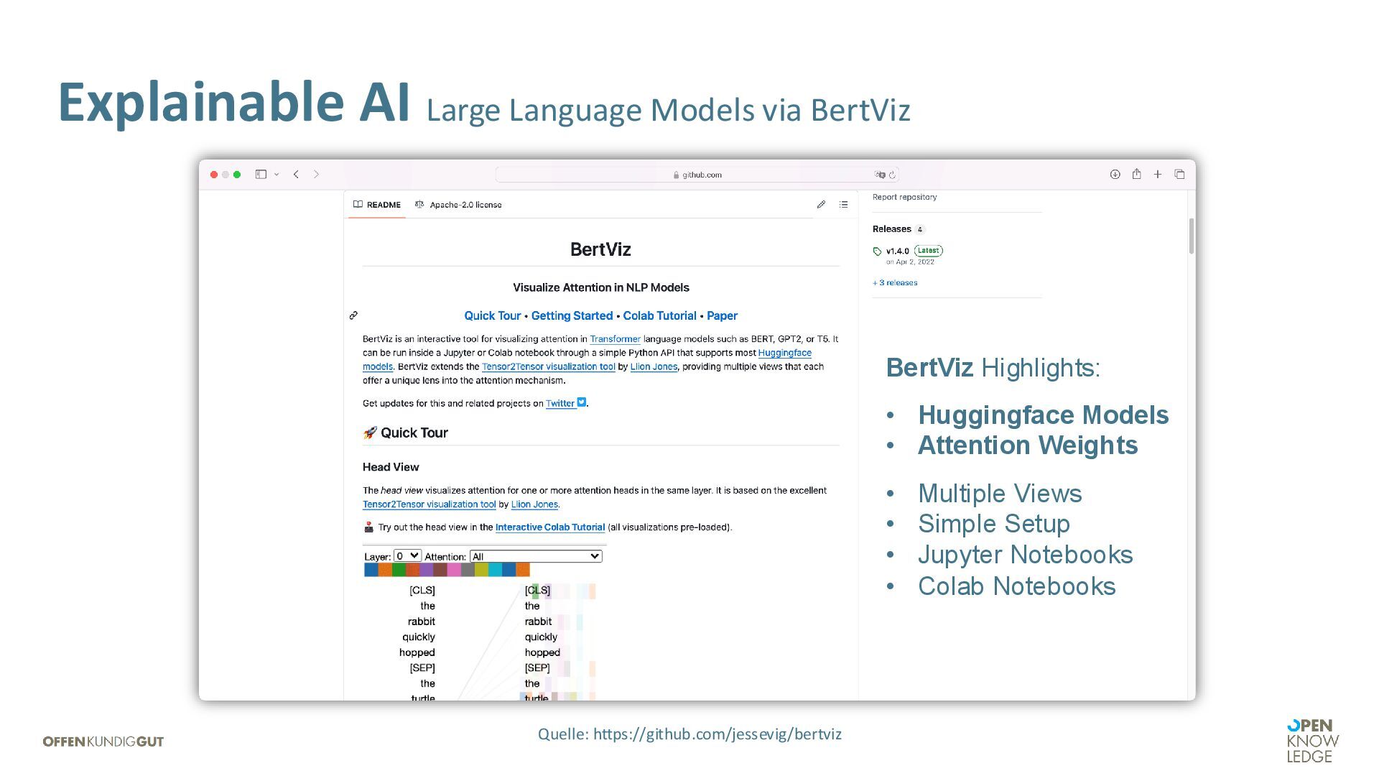Open a new tab with plus icon
The width and height of the screenshot is (1379, 776).
click(x=1158, y=175)
